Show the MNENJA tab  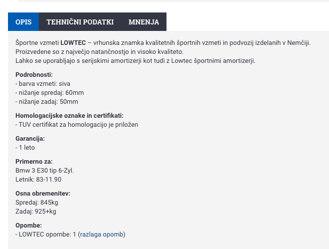(144, 22)
